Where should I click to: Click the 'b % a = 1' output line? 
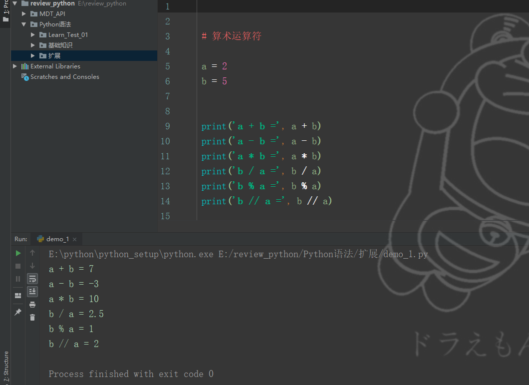click(x=71, y=329)
